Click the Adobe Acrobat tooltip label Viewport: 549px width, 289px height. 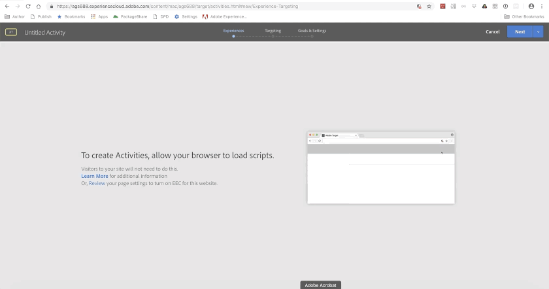coord(320,285)
